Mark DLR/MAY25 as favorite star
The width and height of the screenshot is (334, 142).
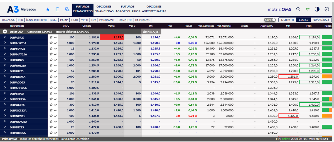pos(51,49)
